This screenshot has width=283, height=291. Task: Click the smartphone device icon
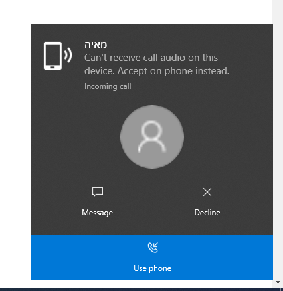pos(52,56)
